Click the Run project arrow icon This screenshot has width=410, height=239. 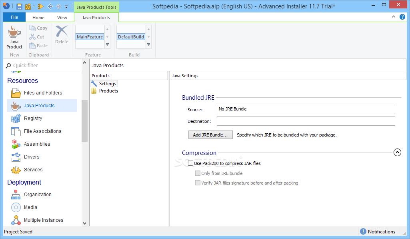click(40, 6)
